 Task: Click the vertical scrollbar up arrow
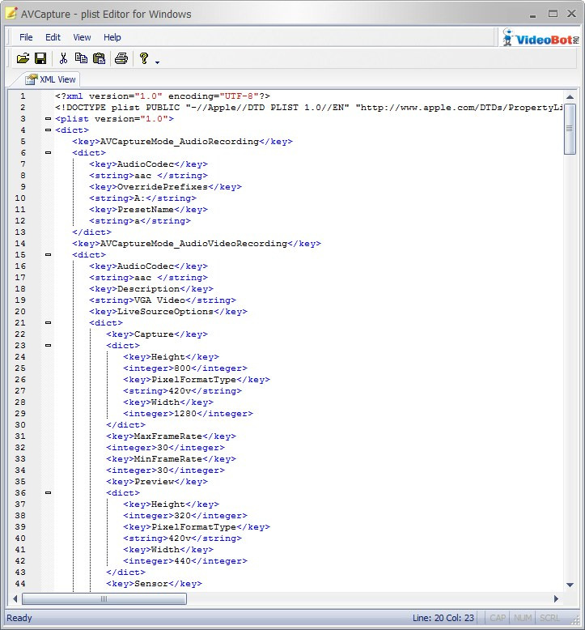(x=570, y=96)
